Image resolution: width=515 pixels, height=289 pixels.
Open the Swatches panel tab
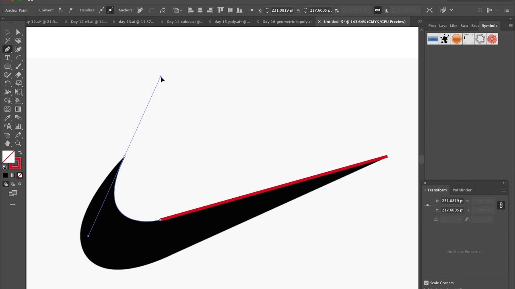pyautogui.click(x=464, y=26)
